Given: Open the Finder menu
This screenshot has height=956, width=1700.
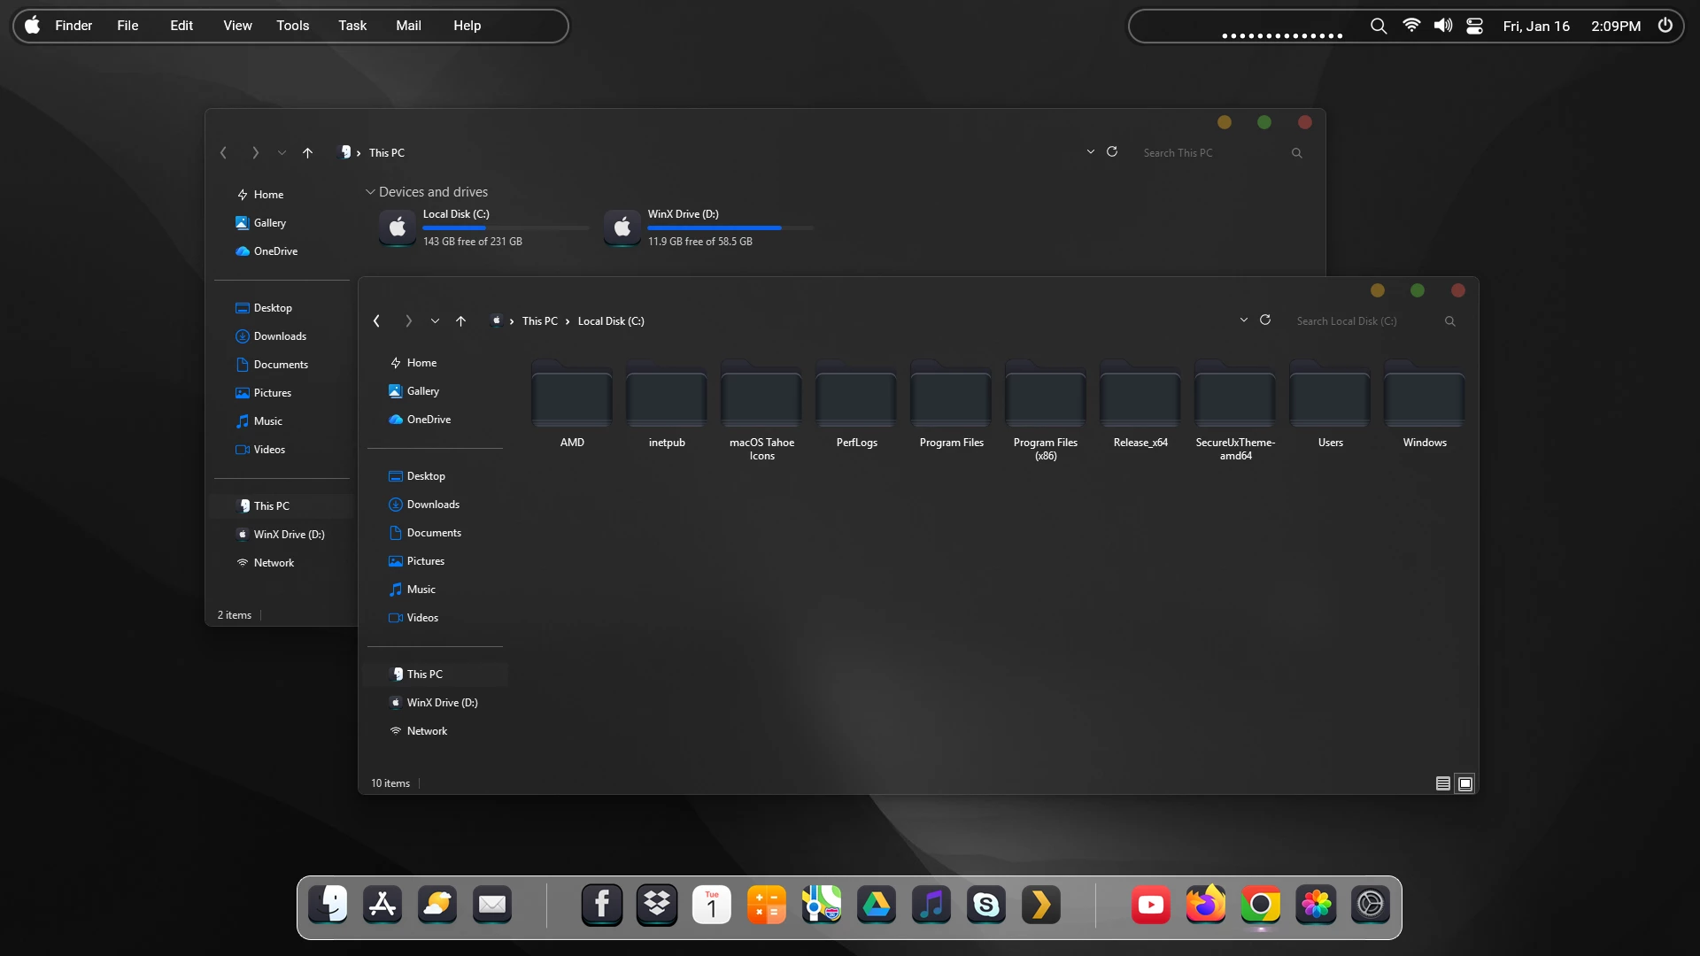Looking at the screenshot, I should pos(73,25).
